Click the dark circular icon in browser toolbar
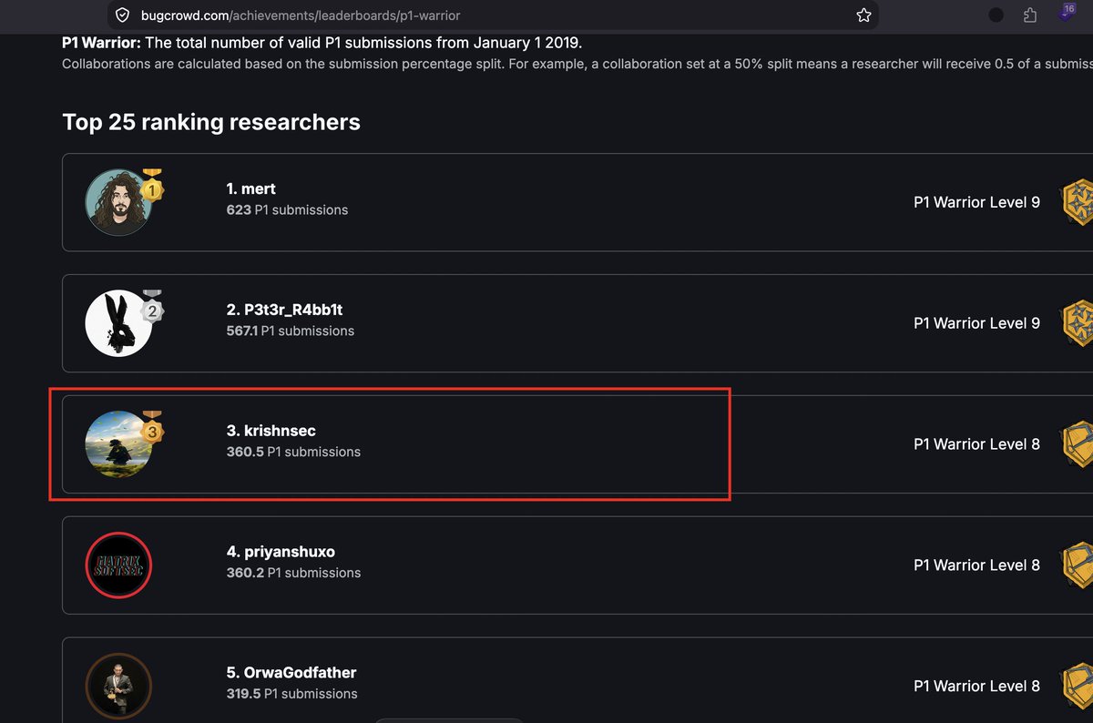1093x723 pixels. 996,15
